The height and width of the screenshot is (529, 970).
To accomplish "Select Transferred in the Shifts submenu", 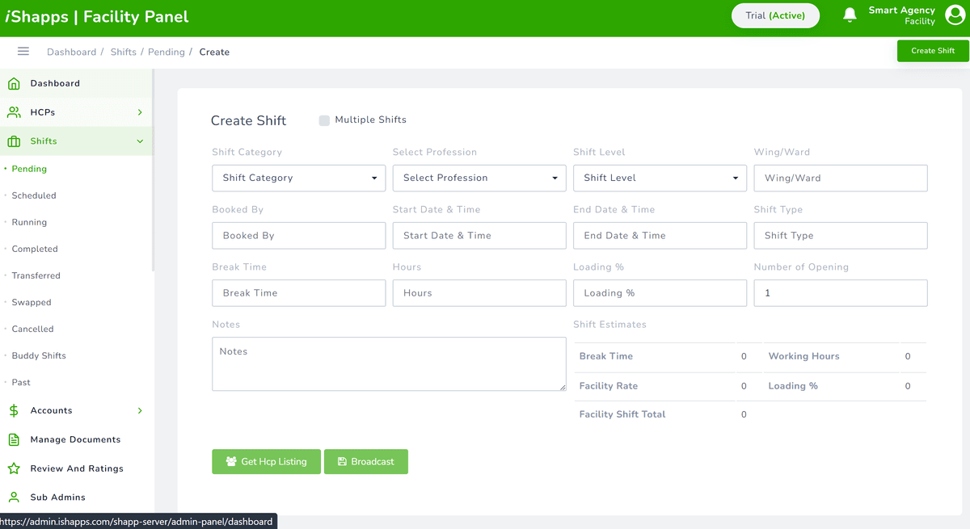I will pos(36,275).
